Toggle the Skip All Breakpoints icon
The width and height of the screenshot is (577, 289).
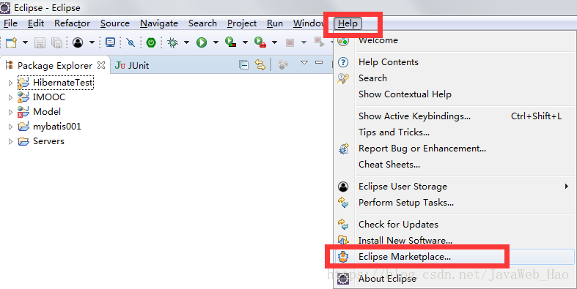click(x=131, y=42)
